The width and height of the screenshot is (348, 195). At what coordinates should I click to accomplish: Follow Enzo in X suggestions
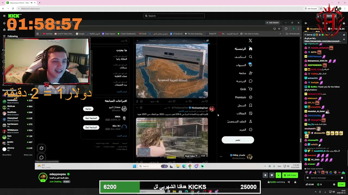[88, 109]
